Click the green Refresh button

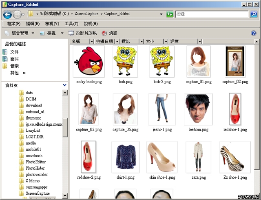tap(170, 14)
